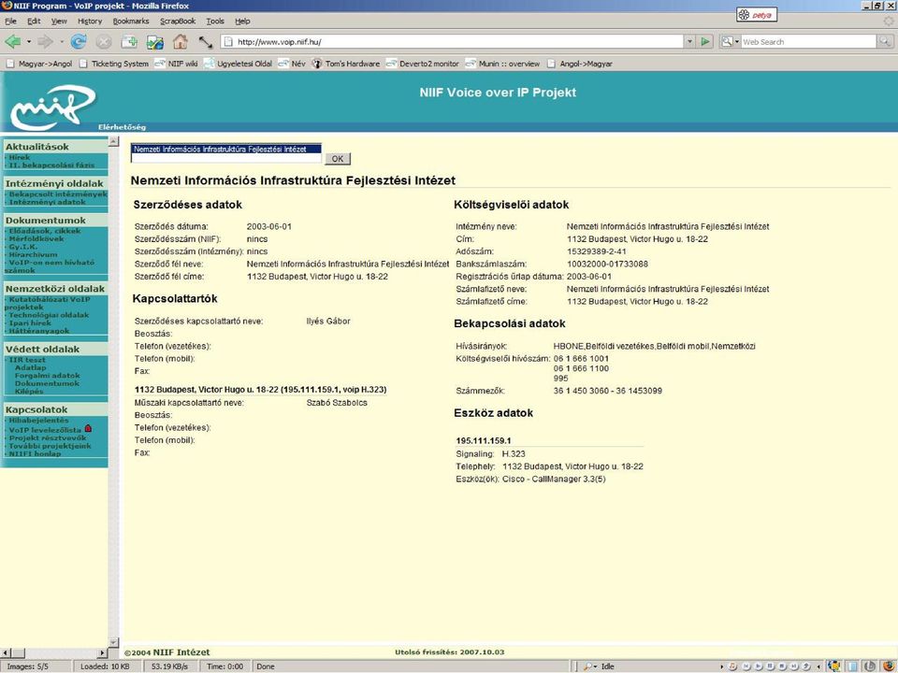This screenshot has height=673, width=898.
Task: Open the search engine selector dropdown
Action: point(731,42)
